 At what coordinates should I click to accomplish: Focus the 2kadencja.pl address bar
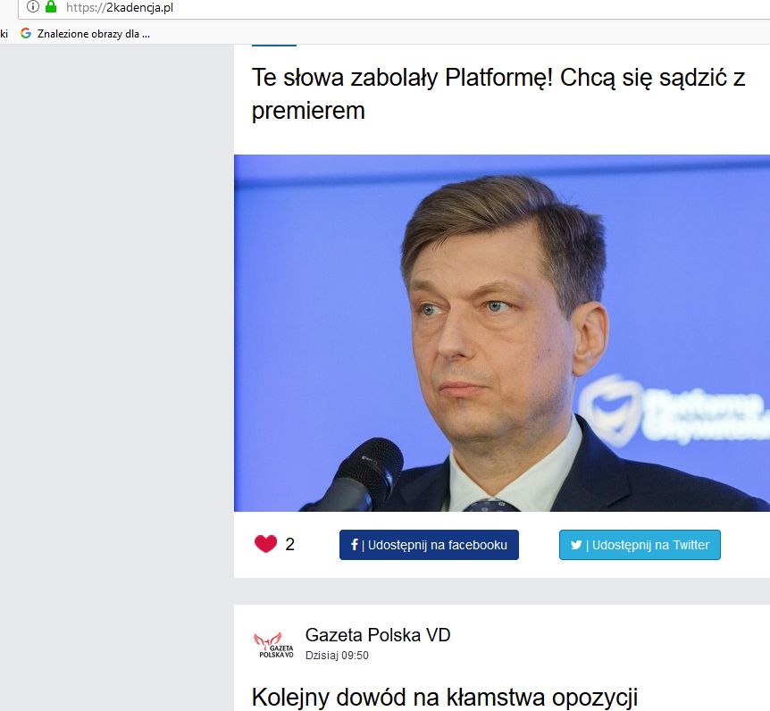click(x=394, y=8)
